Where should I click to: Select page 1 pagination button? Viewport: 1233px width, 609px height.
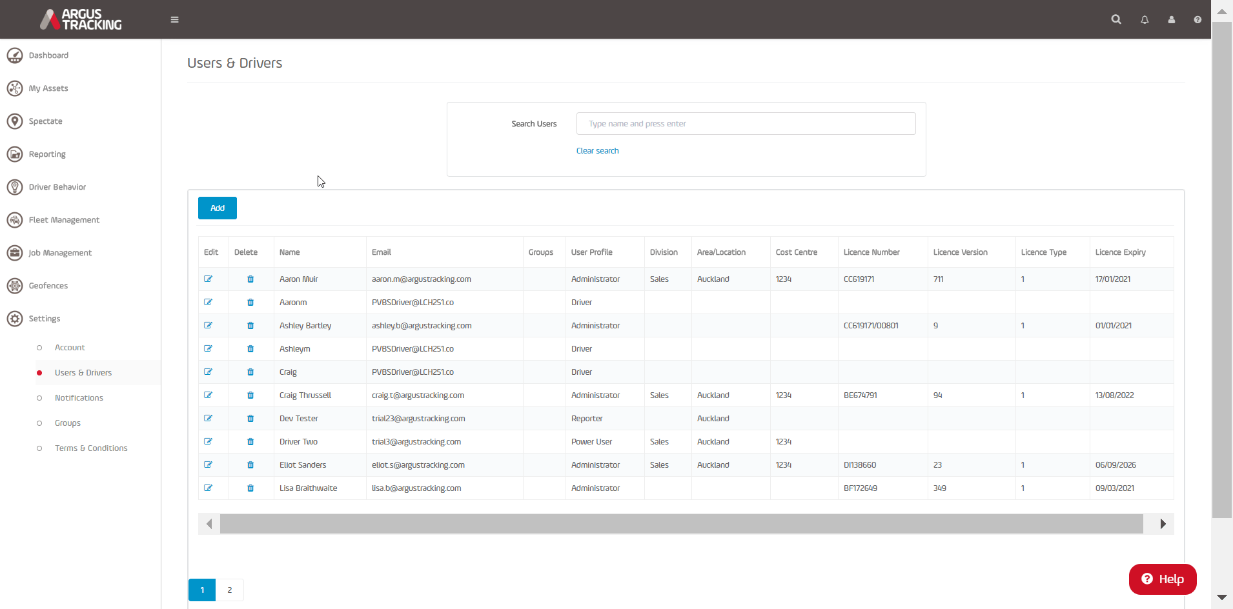[202, 590]
